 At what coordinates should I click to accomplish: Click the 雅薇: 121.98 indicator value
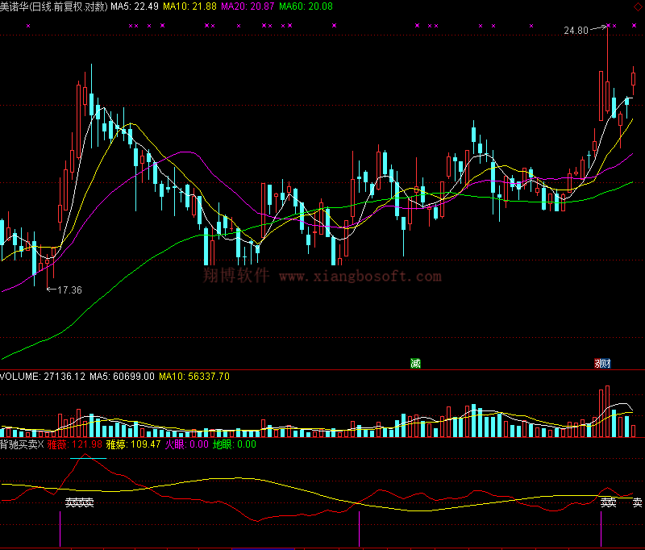(x=75, y=444)
